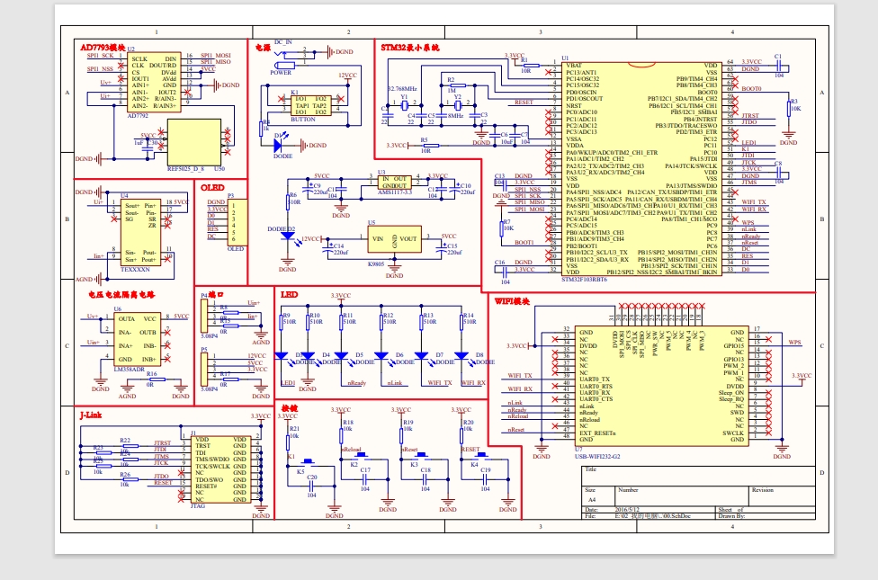Click the U5 VIN/VOUT converter body

(394, 239)
